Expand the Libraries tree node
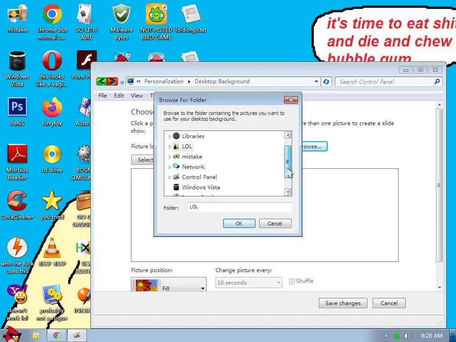Screen dimensions: 456x342 click(170, 136)
